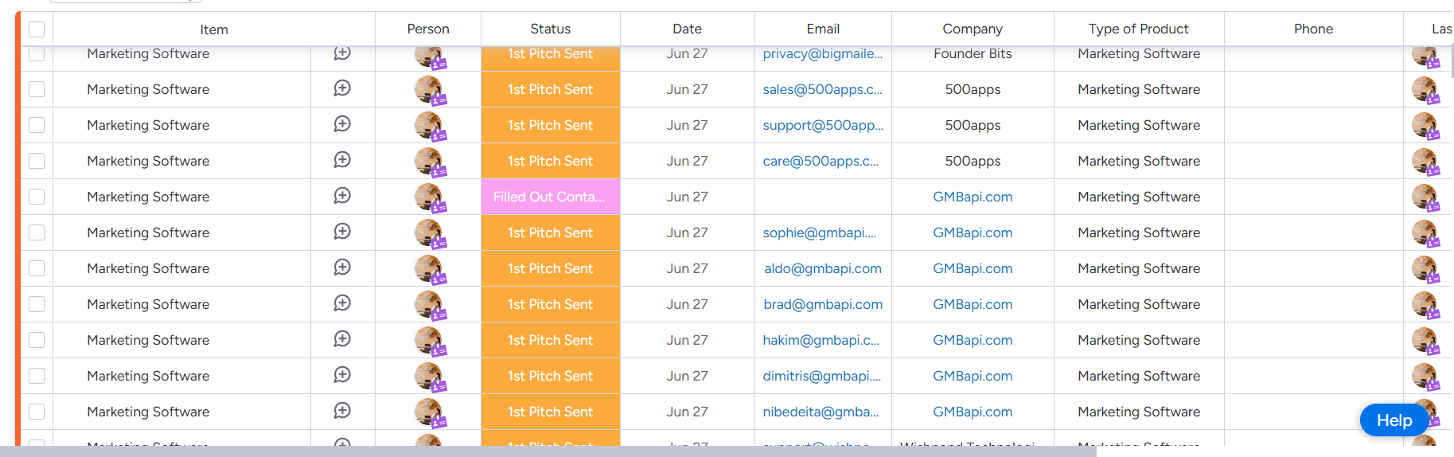Open the sophie@gmbapi email link

819,232
